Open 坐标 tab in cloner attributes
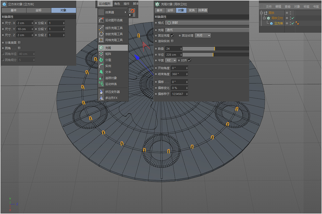The width and height of the screenshot is (322, 214). [x=170, y=10]
